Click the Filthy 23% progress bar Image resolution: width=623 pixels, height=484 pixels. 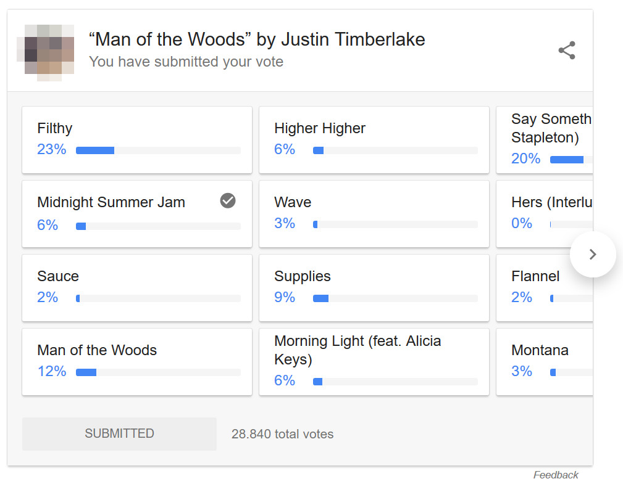pyautogui.click(x=158, y=150)
